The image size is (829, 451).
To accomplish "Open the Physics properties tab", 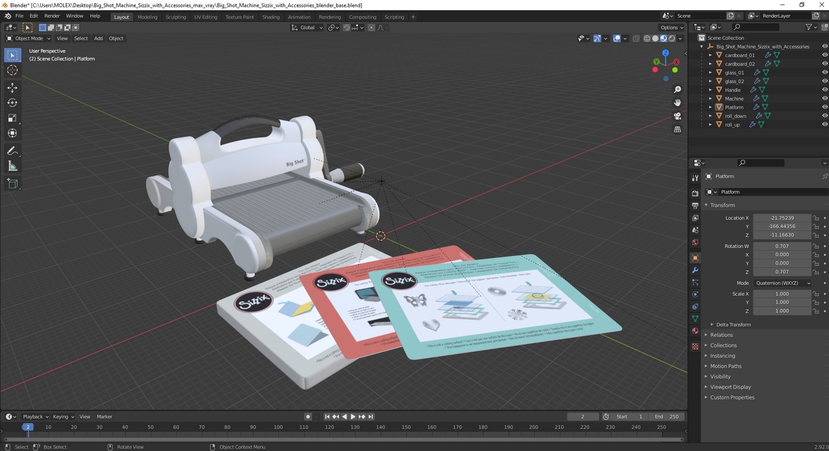I will [x=695, y=294].
